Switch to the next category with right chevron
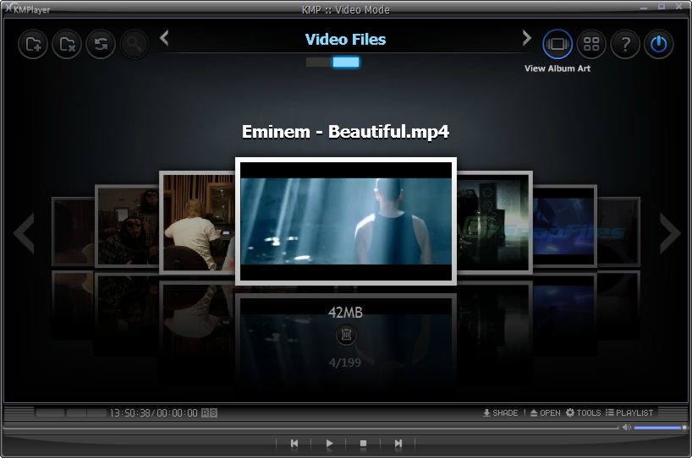 [526, 38]
